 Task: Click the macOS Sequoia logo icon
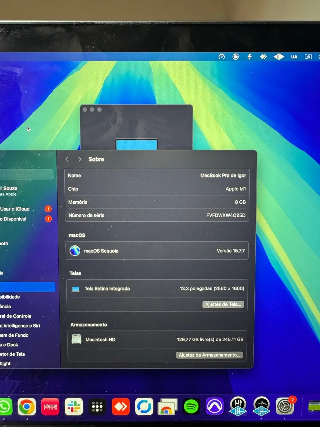point(75,251)
